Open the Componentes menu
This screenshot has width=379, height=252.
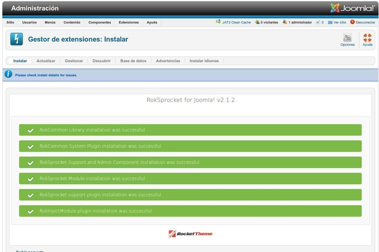click(100, 22)
